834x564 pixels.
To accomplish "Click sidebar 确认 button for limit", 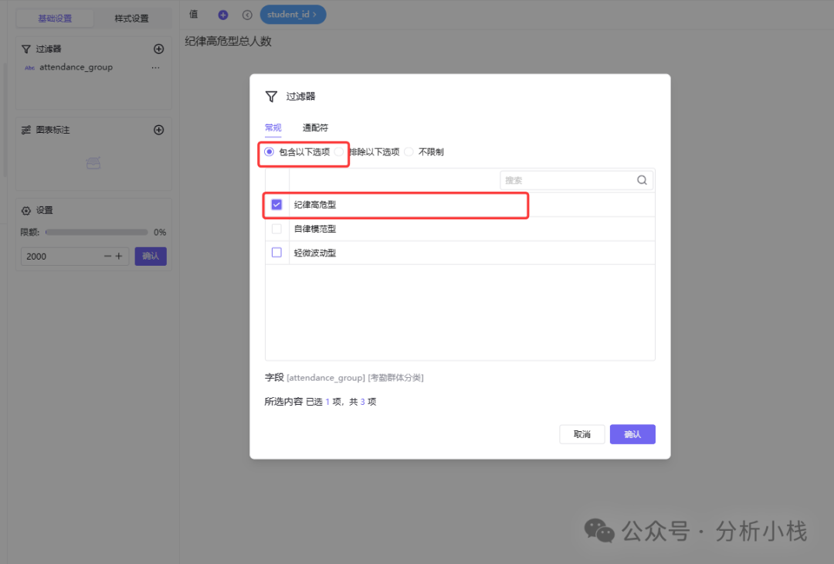I will 151,257.
